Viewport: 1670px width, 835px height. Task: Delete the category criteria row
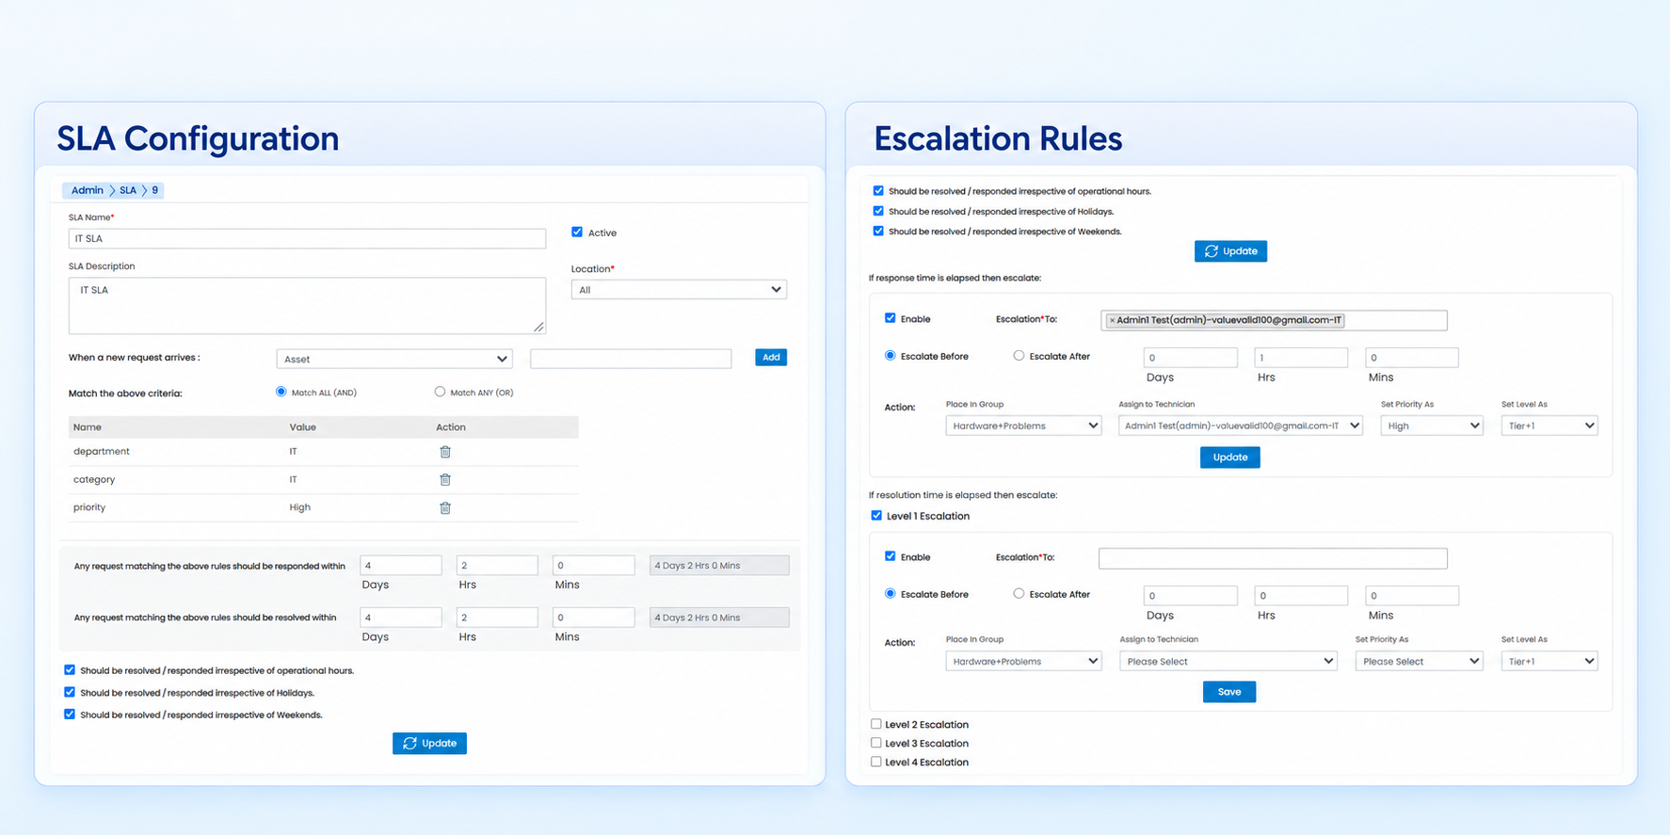445,480
